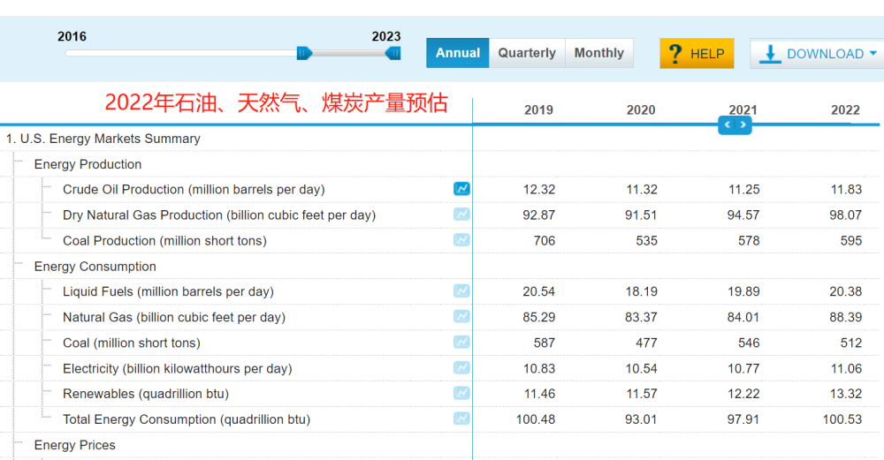Toggle chart for Total Energy Consumption

click(x=461, y=419)
